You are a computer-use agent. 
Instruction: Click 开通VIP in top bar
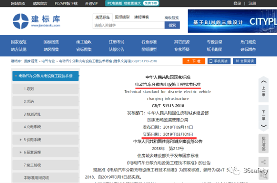click(91, 3)
